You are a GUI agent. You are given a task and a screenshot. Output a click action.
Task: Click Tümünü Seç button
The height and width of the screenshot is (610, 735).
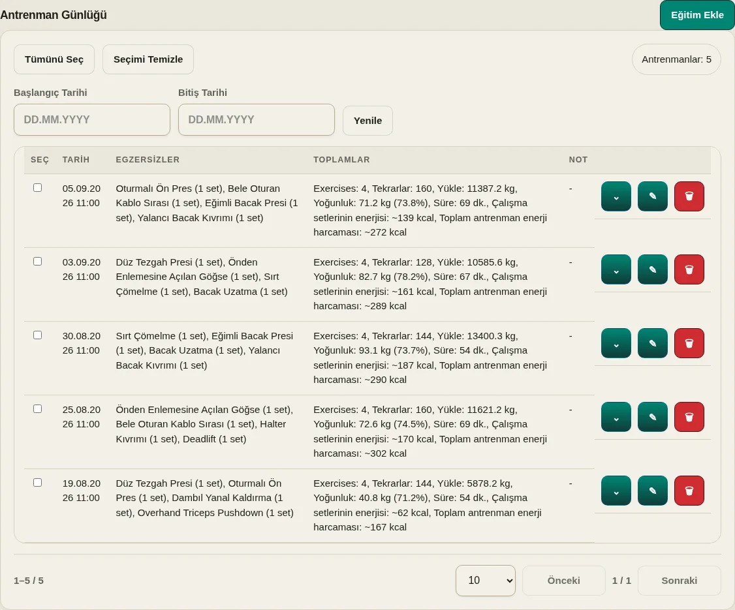point(54,59)
